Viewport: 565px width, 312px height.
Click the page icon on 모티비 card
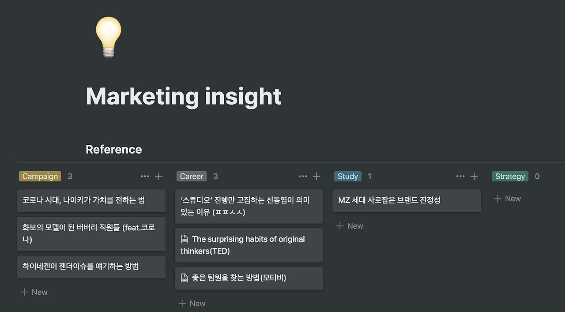pos(185,278)
